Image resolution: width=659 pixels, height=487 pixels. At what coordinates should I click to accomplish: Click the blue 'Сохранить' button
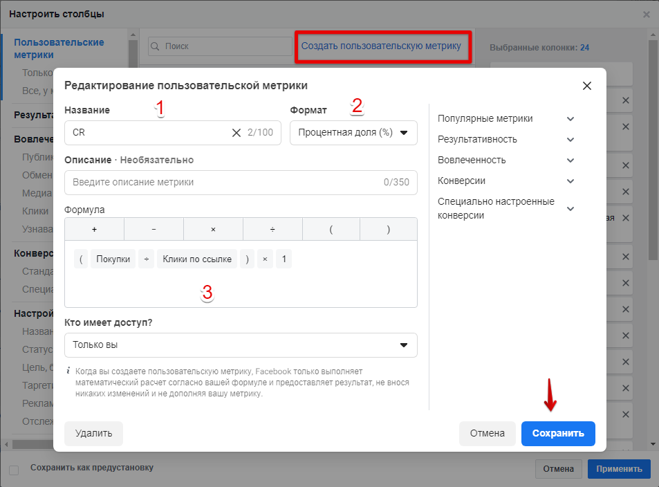tap(558, 433)
